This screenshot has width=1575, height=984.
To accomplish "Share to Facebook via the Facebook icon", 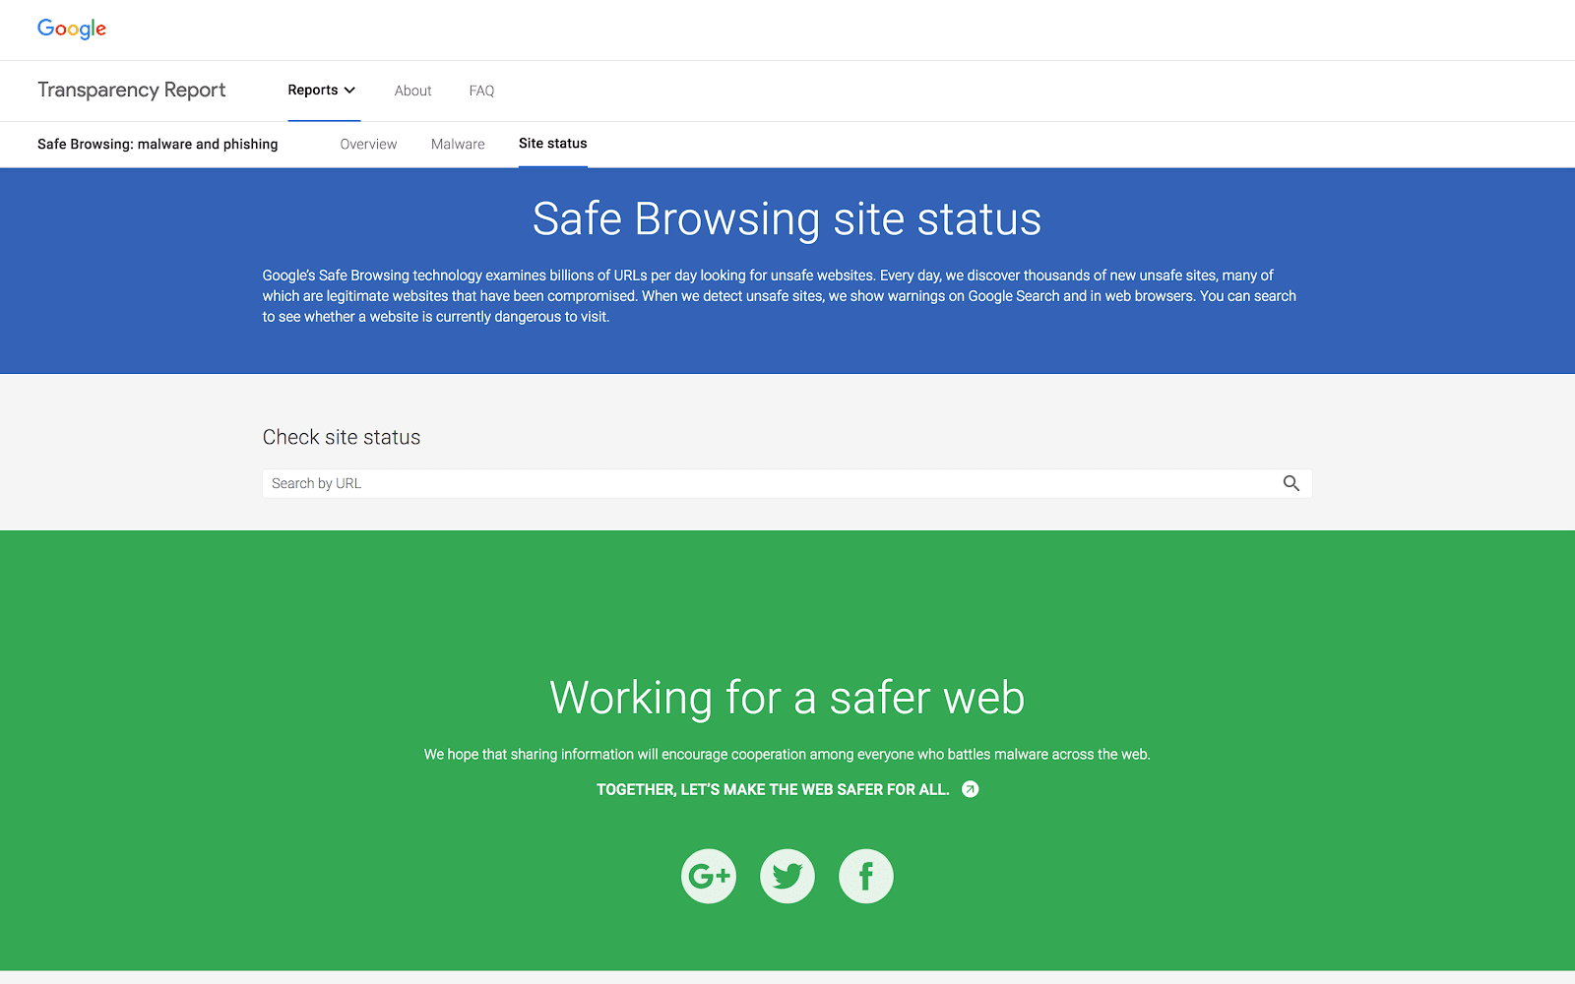I will [865, 875].
